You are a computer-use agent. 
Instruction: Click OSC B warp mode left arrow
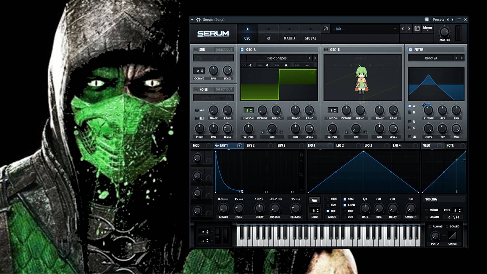pos(347,132)
